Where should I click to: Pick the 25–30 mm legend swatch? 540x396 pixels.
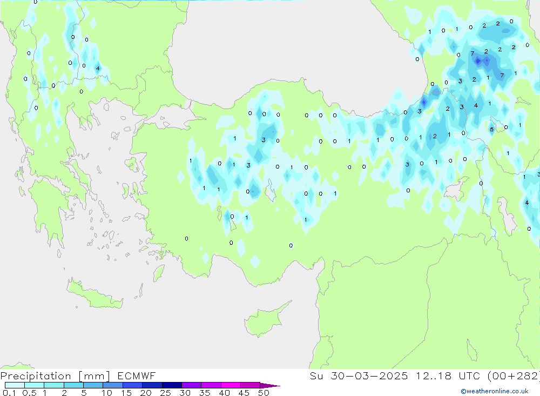click(x=172, y=385)
